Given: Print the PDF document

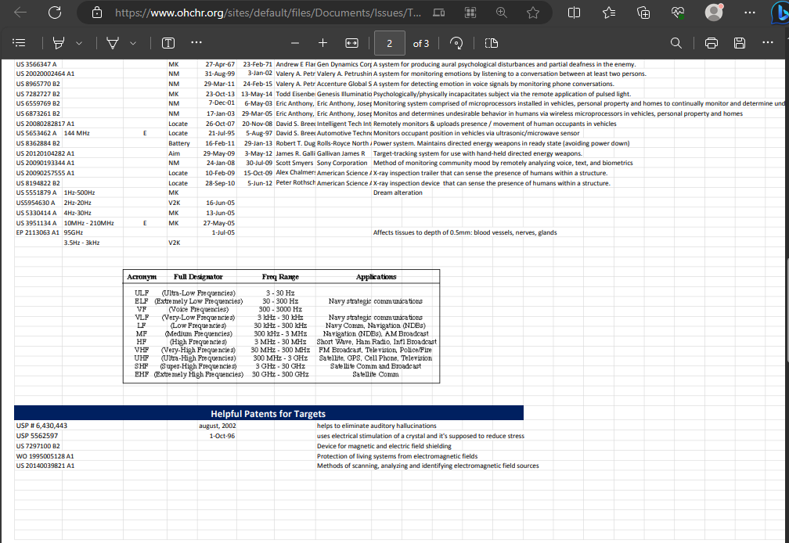Looking at the screenshot, I should pyautogui.click(x=711, y=43).
